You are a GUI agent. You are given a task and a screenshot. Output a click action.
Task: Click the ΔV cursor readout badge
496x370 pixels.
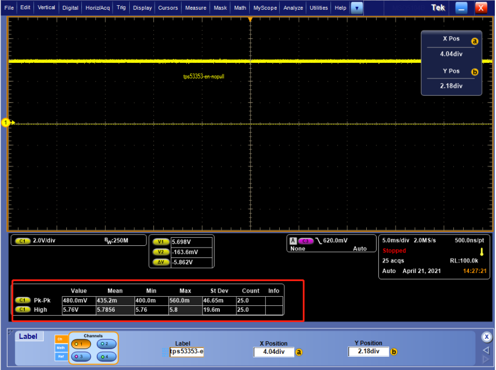click(x=161, y=262)
